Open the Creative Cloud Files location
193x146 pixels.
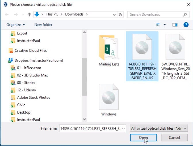point(30,51)
